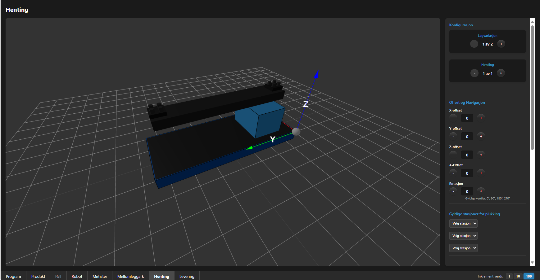Click the blue arrow tip of Z axis

pyautogui.click(x=317, y=74)
